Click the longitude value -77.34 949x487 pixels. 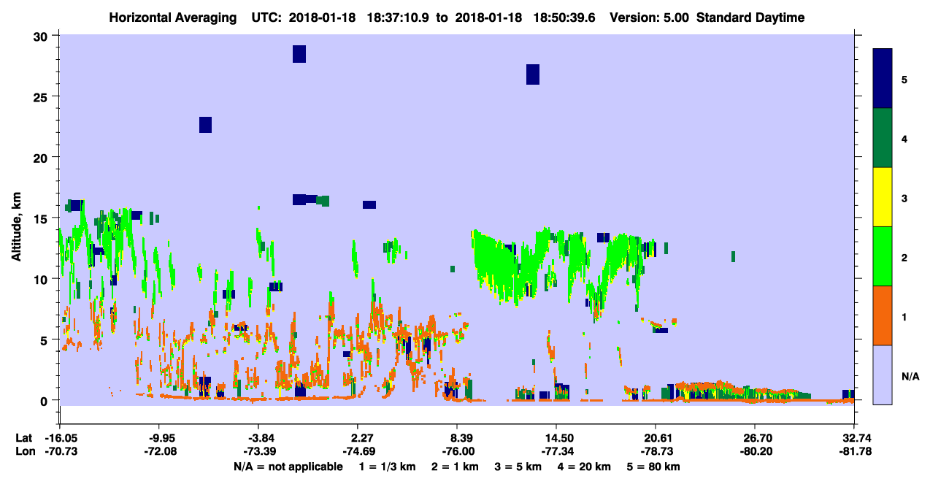coord(556,451)
